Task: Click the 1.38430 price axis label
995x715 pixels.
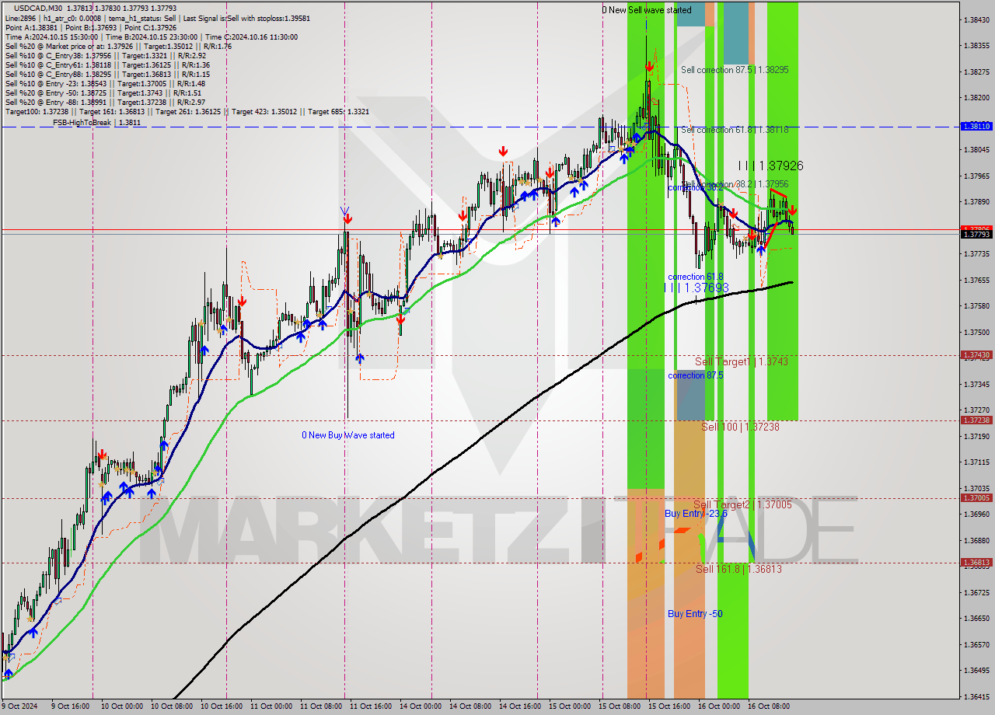Action: [976, 19]
